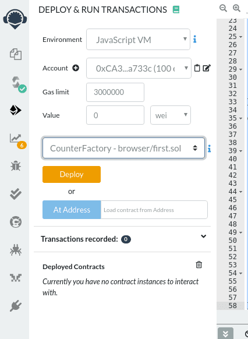Image resolution: width=248 pixels, height=339 pixels.
Task: Click the orange Deploy button
Action: (72, 174)
